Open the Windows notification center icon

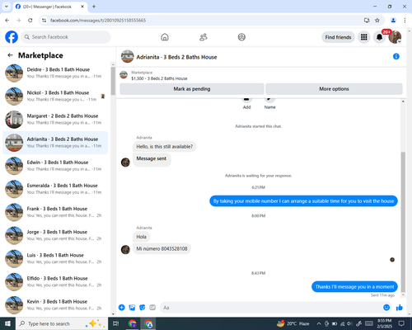point(401,323)
